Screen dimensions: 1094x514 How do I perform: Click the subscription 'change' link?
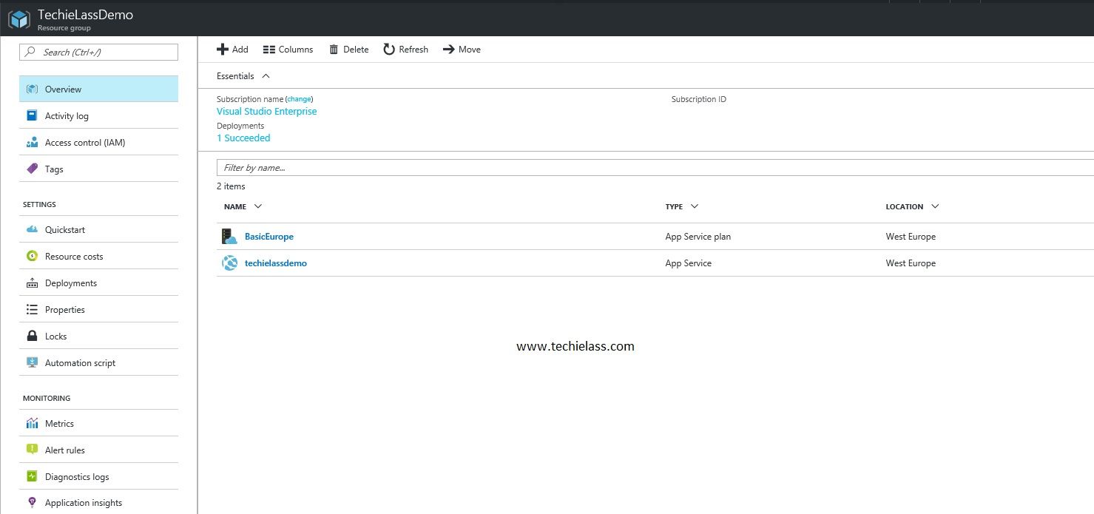pos(299,99)
